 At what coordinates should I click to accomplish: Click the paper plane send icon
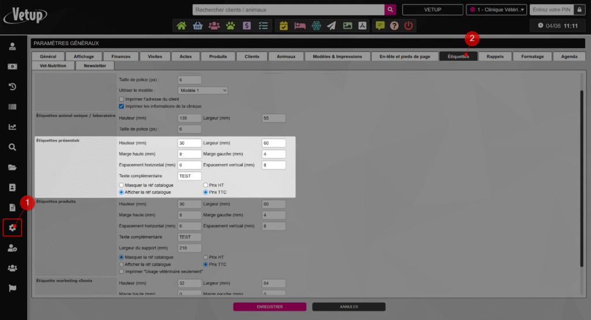[x=331, y=25]
